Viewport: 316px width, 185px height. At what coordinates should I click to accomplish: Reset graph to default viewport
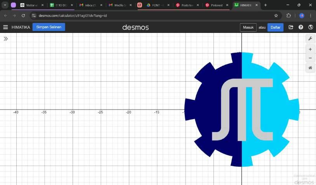tap(310, 68)
